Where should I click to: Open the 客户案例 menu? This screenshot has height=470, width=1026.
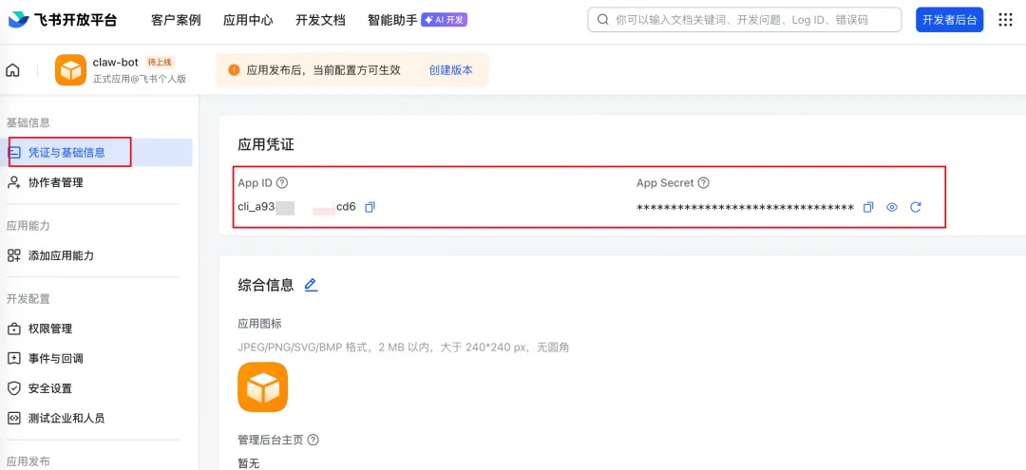(176, 20)
